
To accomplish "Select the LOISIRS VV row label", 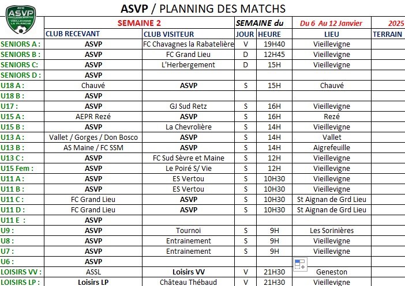I will [x=21, y=272].
